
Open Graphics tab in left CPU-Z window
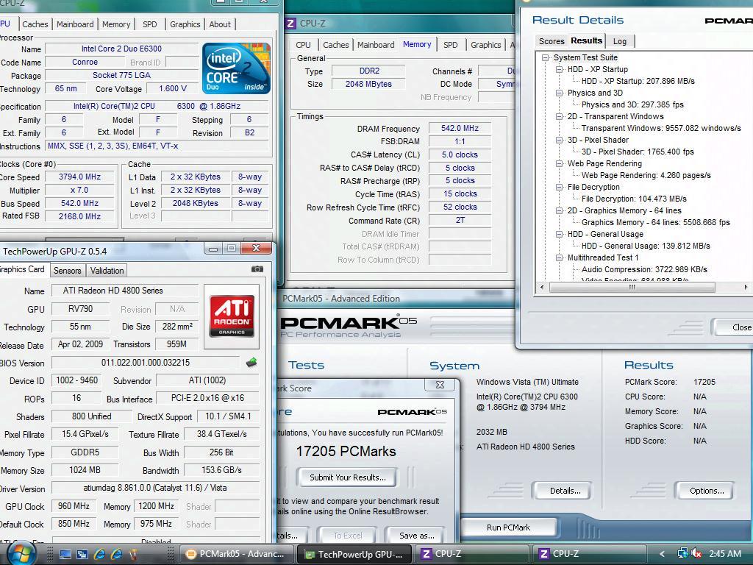(185, 24)
